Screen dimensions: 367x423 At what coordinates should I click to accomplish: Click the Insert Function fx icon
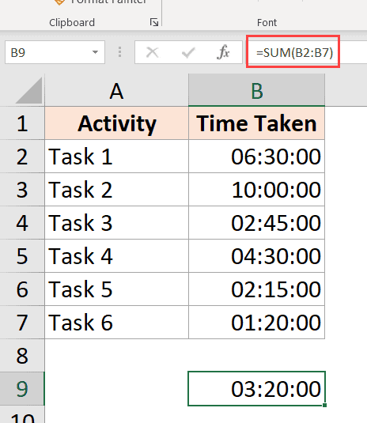pyautogui.click(x=223, y=52)
